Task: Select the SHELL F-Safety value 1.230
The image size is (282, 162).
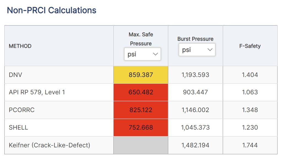Action: (250, 127)
